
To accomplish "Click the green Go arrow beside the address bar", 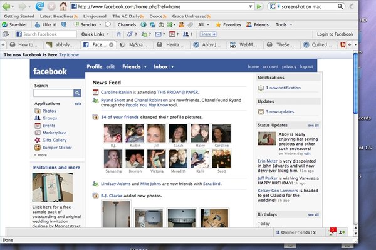I will point(259,7).
